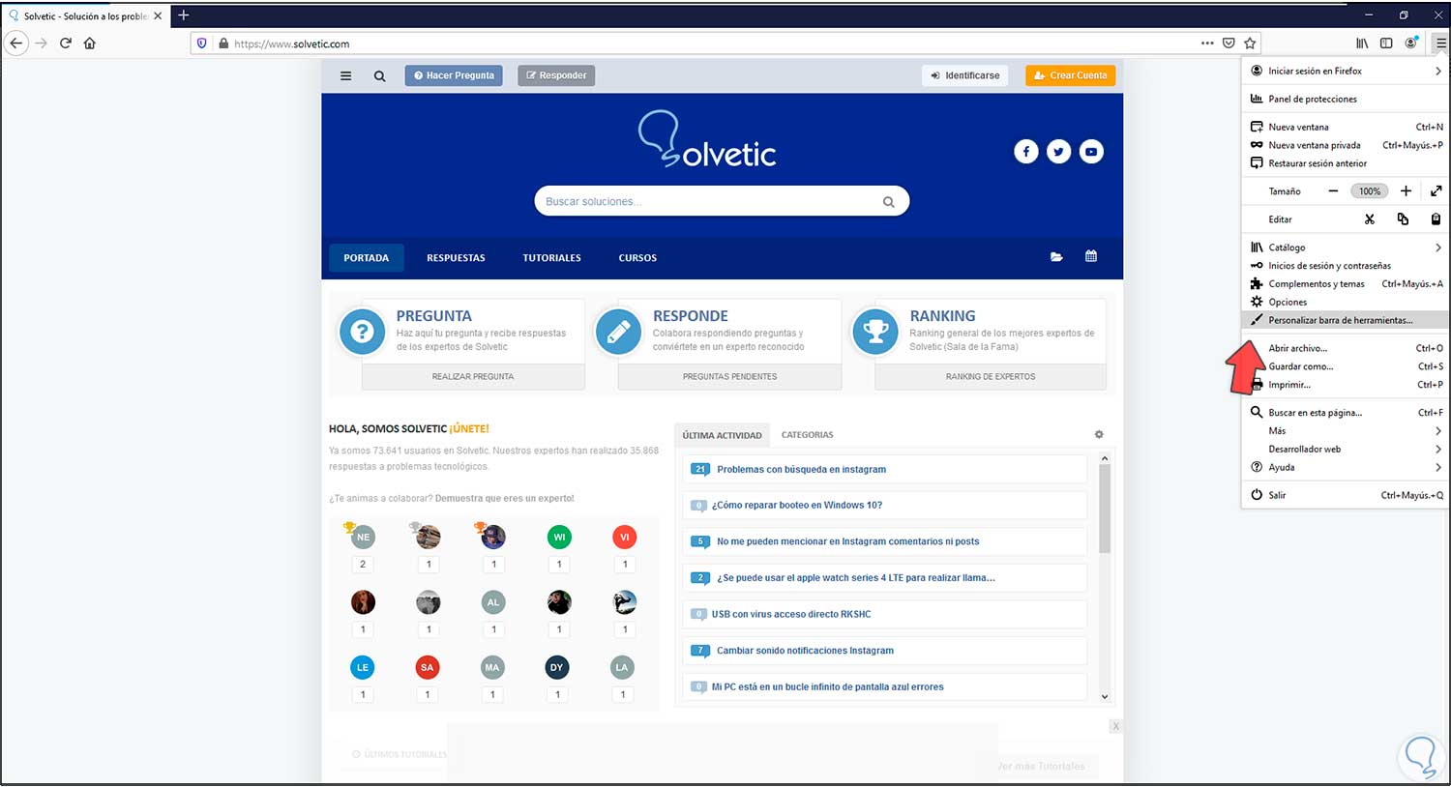Decrease page zoom with the minus control

pos(1333,191)
